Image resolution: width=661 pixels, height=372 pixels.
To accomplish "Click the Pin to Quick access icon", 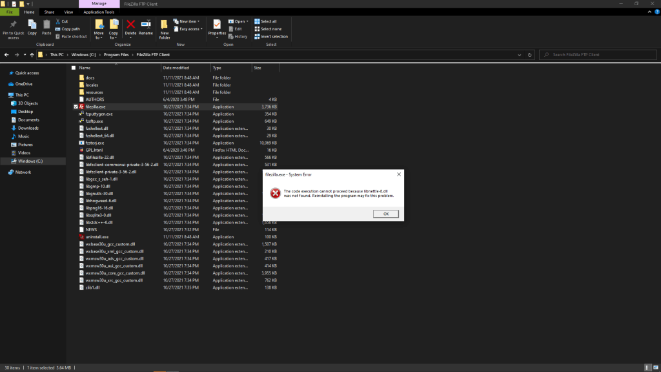I will pos(14,25).
